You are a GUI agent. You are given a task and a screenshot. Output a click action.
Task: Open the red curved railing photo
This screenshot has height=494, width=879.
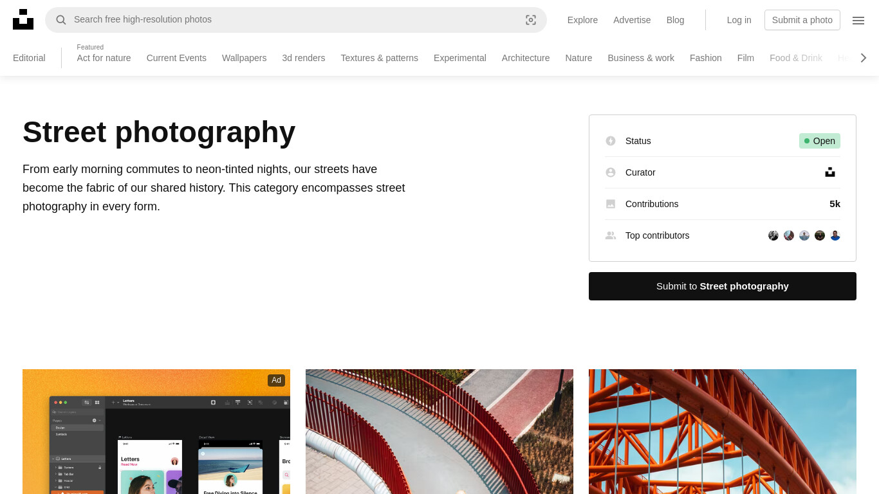[439, 432]
